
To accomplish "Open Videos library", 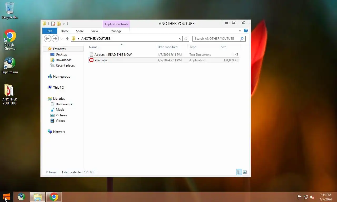I will click(60, 121).
